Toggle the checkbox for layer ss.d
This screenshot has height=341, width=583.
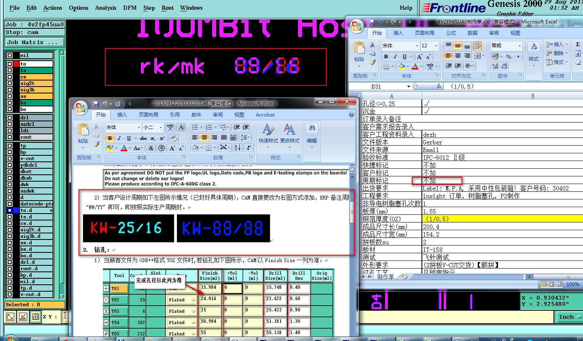coord(10,243)
